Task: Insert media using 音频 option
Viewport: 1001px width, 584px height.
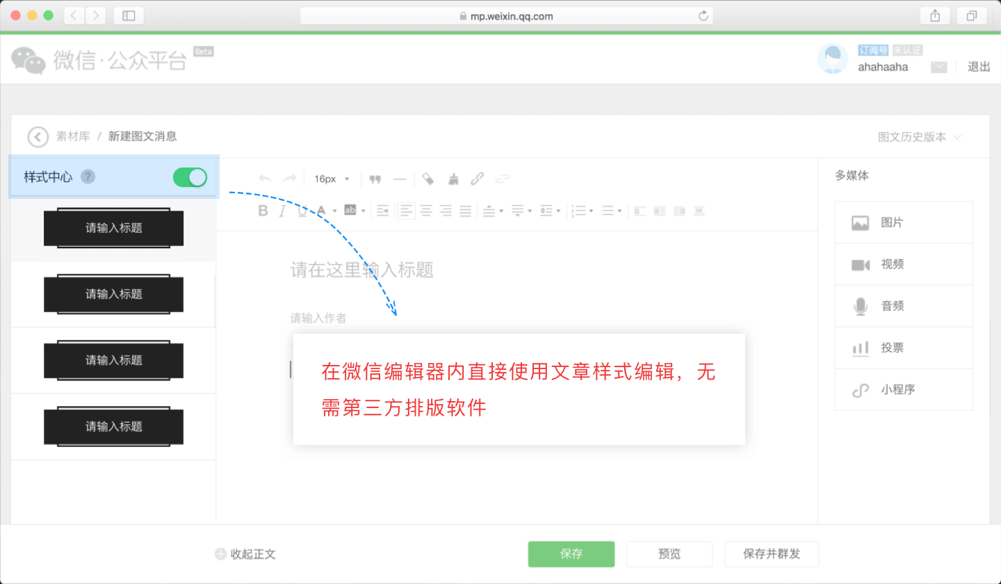Action: coord(904,306)
